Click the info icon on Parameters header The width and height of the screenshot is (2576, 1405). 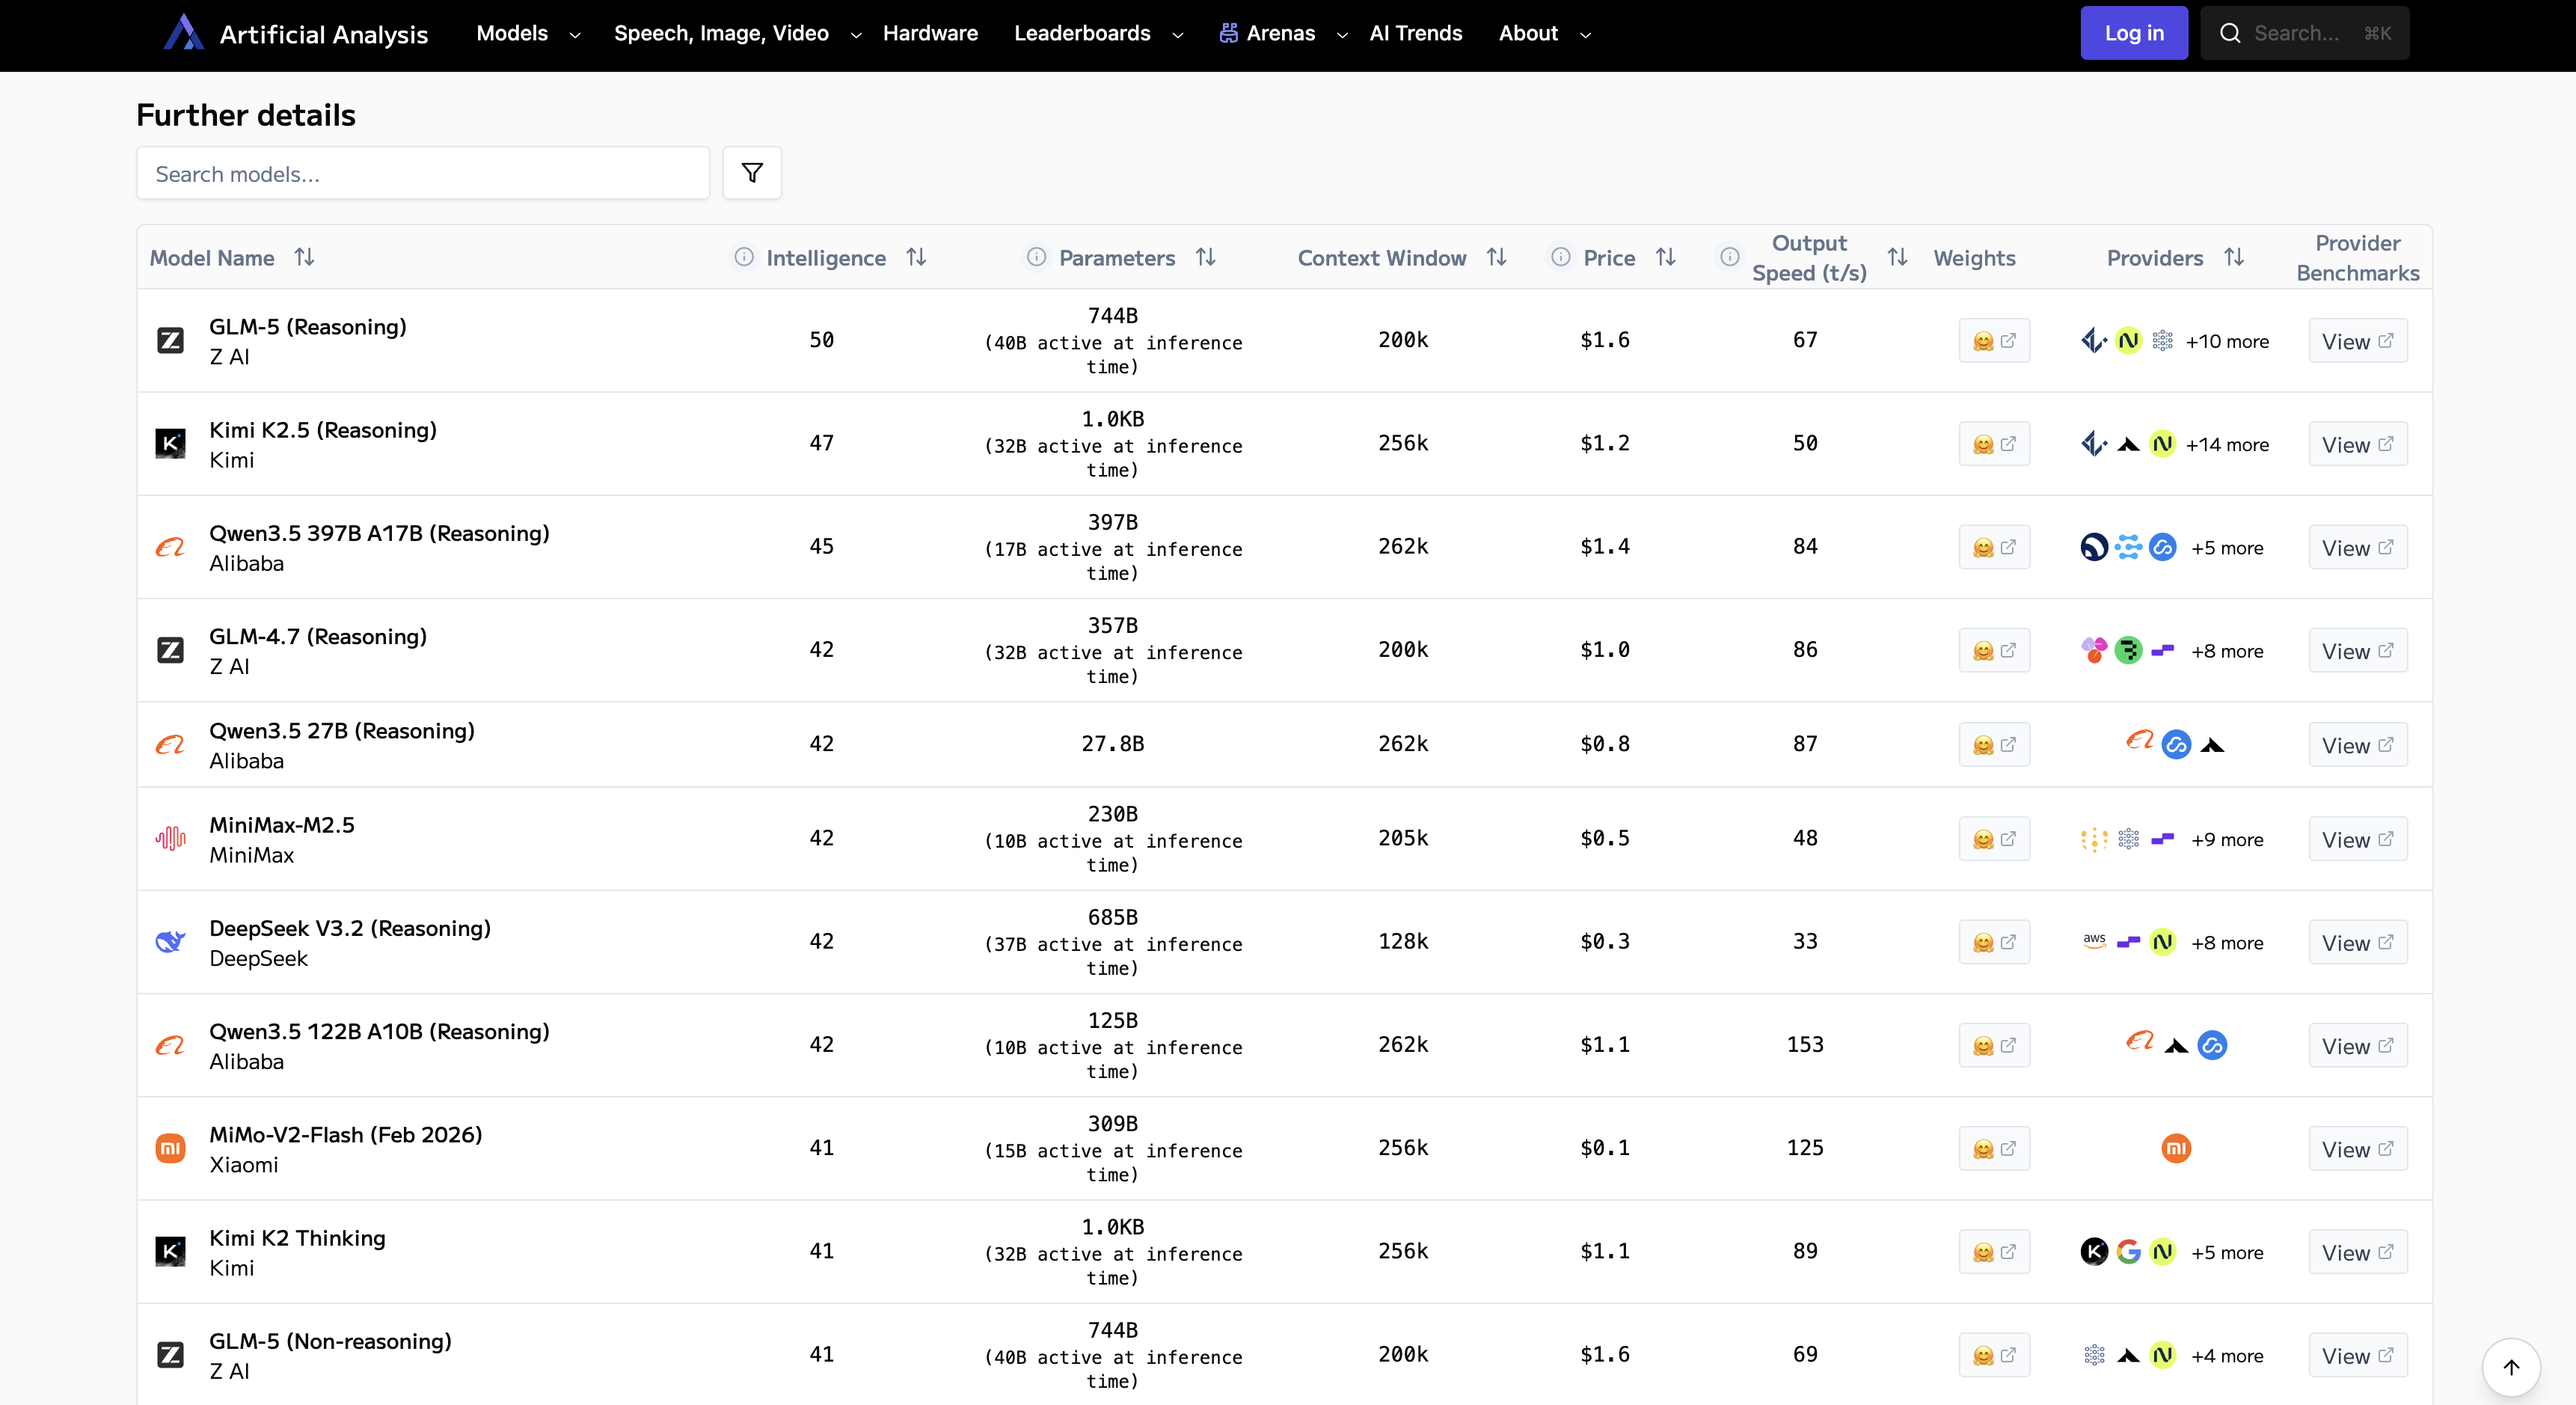pos(1037,257)
